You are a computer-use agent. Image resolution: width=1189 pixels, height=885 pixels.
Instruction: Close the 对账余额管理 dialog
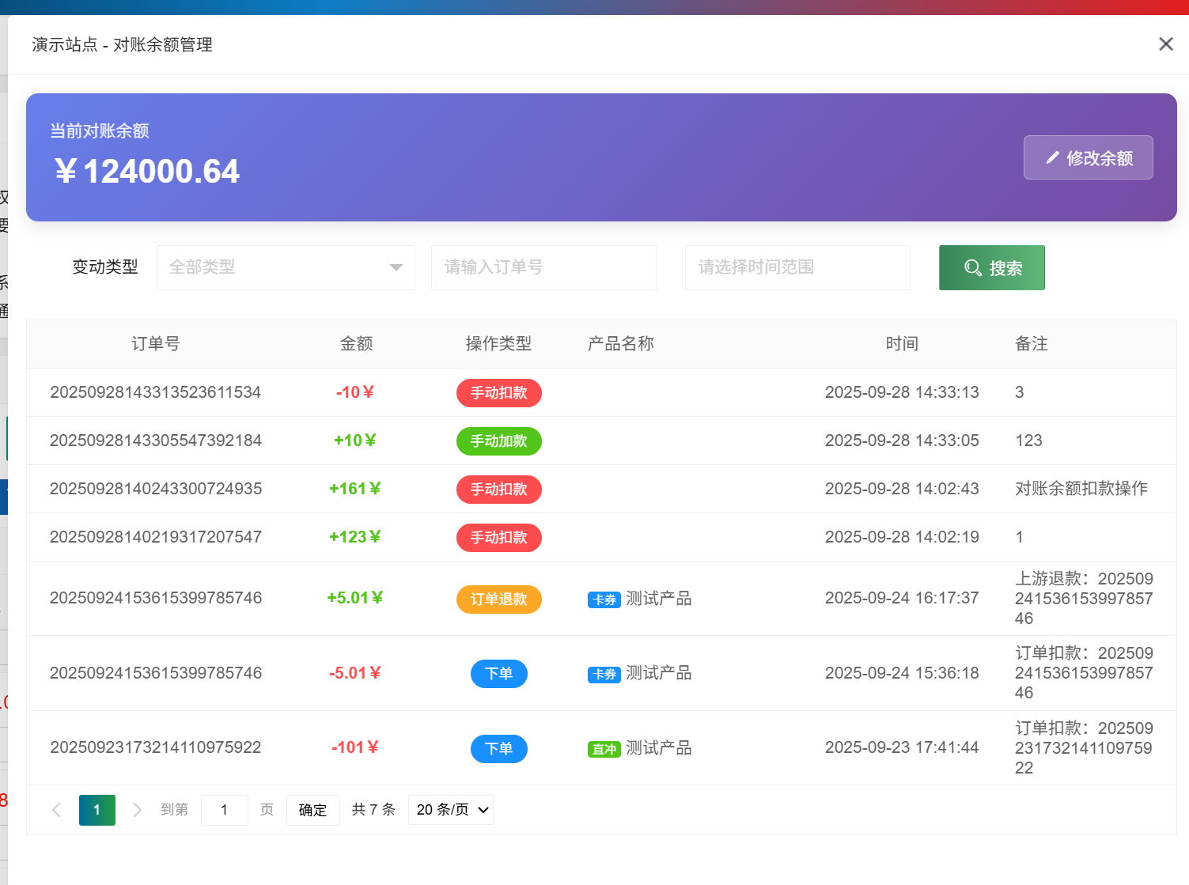pos(1165,44)
